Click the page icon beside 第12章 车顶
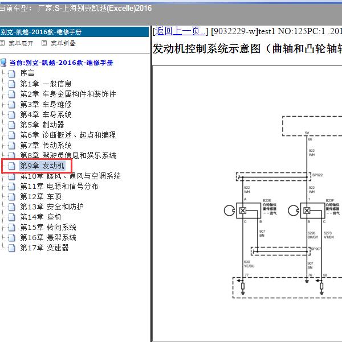 click(x=12, y=197)
